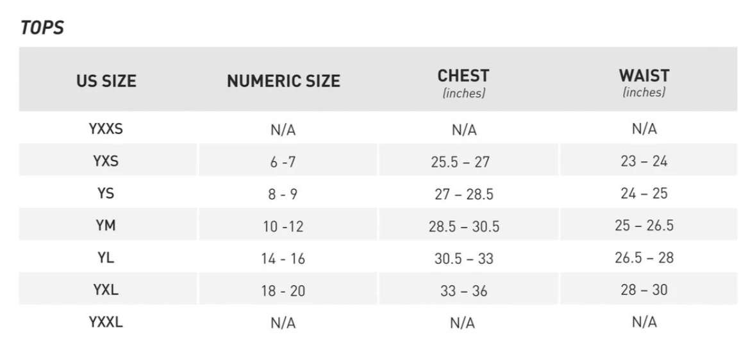
Task: Select the YM size label
Action: click(x=106, y=226)
